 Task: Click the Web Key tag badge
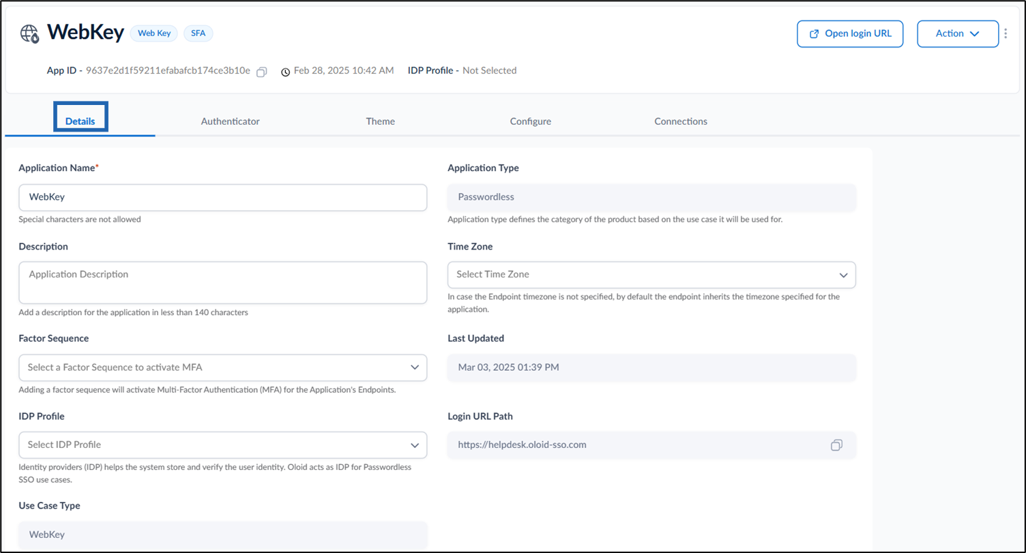(x=154, y=33)
